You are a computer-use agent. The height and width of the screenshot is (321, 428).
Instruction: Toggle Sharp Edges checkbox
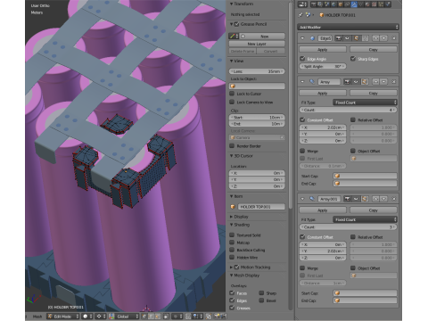353,59
